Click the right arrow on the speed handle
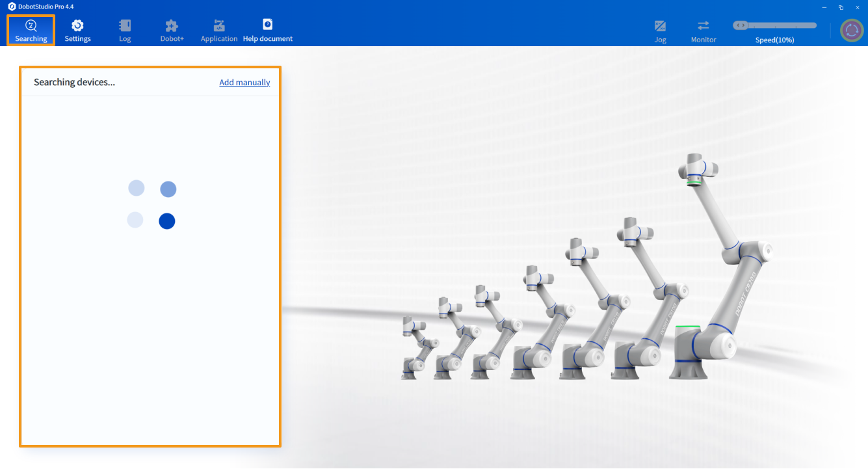Viewport: 868px width, 469px height. tap(743, 25)
